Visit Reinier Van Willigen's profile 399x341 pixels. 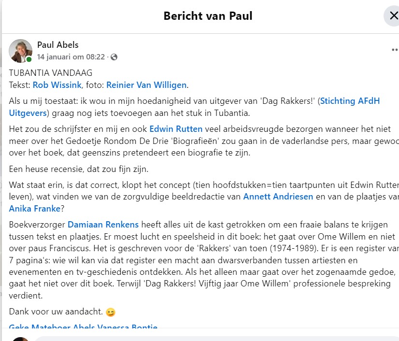pyautogui.click(x=146, y=85)
